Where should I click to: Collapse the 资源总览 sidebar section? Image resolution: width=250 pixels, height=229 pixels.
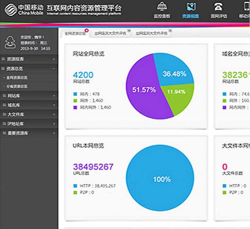[x=54, y=69]
